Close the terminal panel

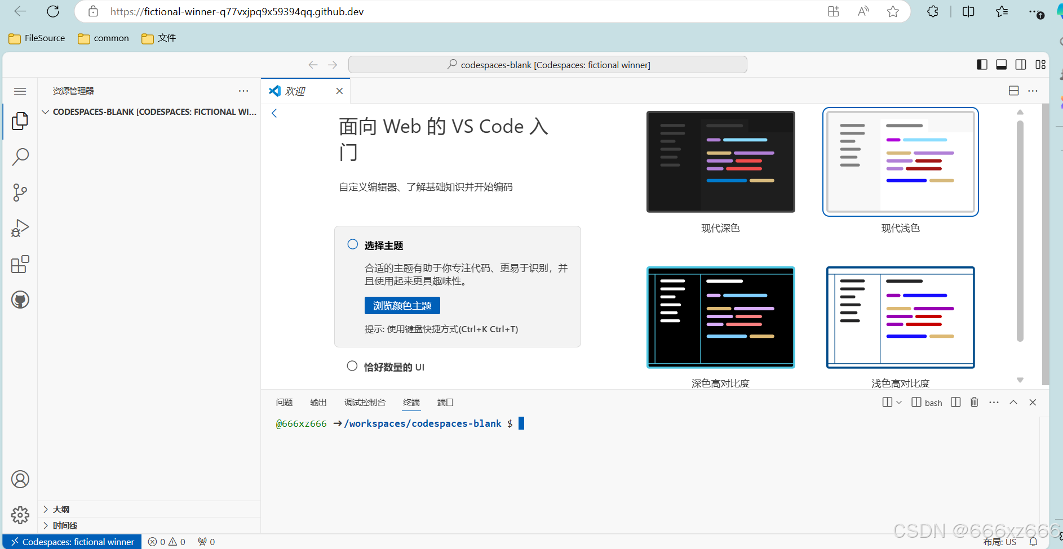1033,402
